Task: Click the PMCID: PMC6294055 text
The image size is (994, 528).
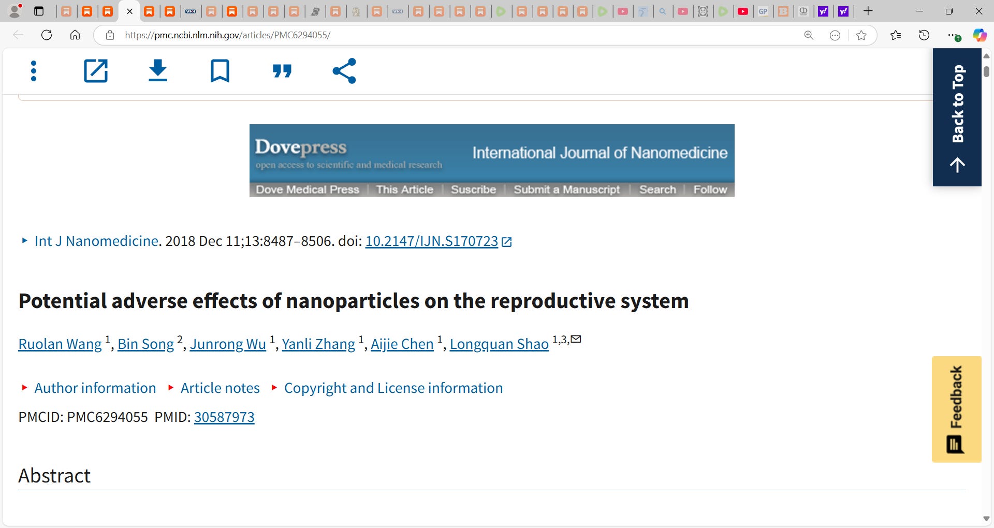Action: point(83,417)
